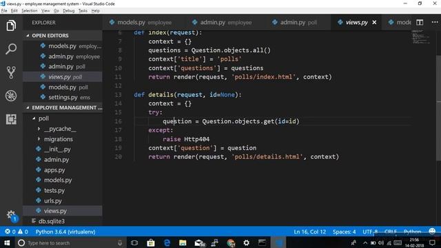Show hidden system tray icons

[x=365, y=242]
